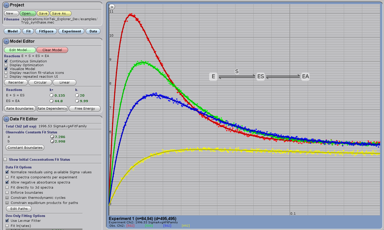This screenshot has width=384, height=230.
Task: Collapse the Project panel
Action: click(x=6, y=5)
